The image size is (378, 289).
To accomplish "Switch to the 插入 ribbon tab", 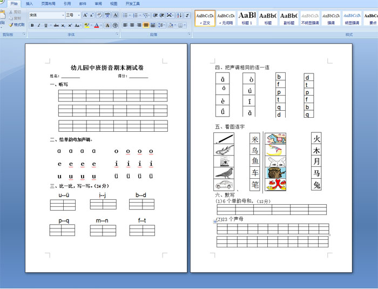I will click(x=29, y=4).
